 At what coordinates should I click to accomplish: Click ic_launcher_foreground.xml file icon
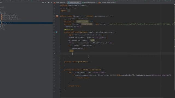(x=2, y=19)
